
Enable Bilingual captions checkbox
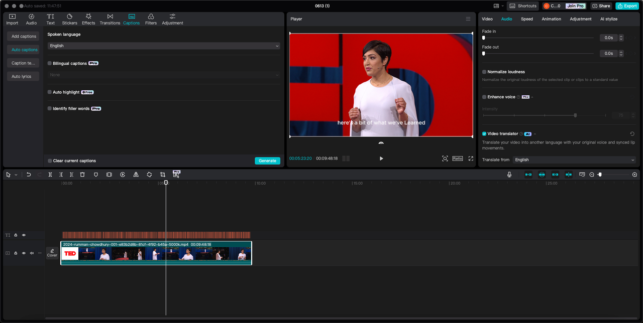click(50, 64)
